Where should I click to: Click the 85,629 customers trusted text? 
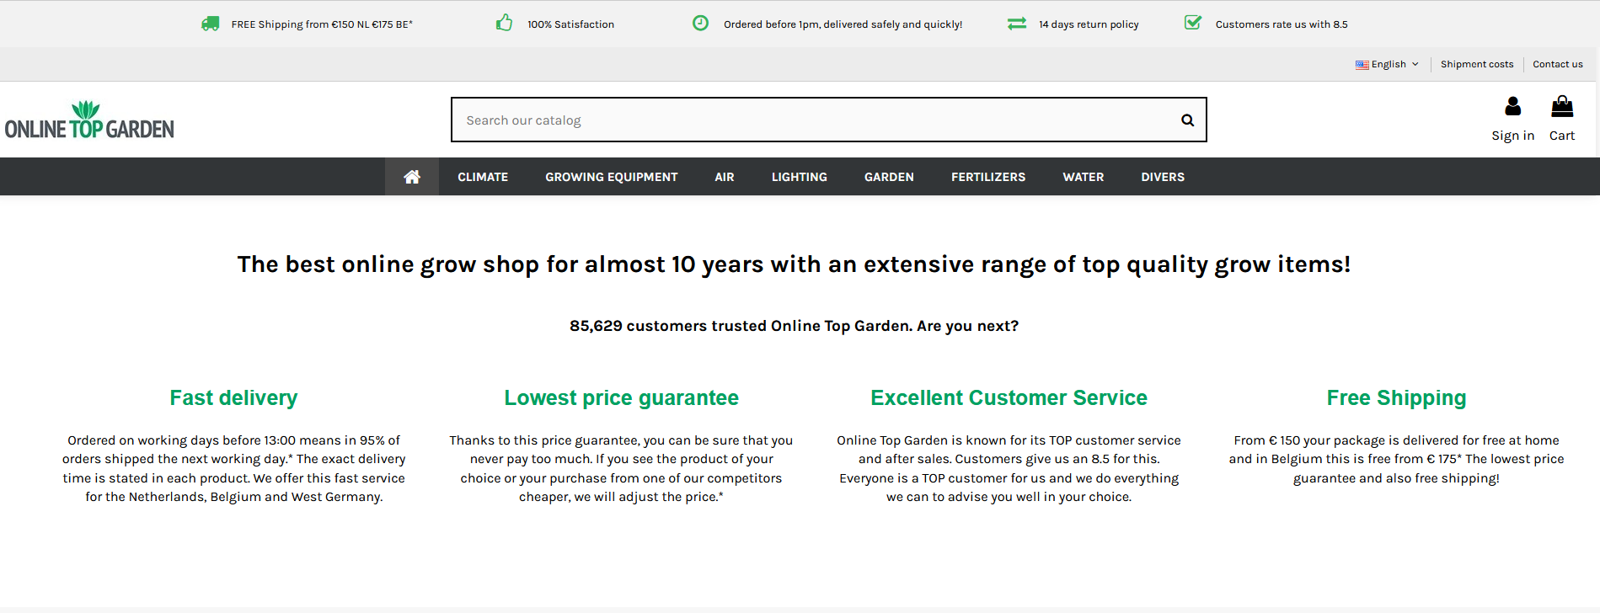click(x=794, y=326)
